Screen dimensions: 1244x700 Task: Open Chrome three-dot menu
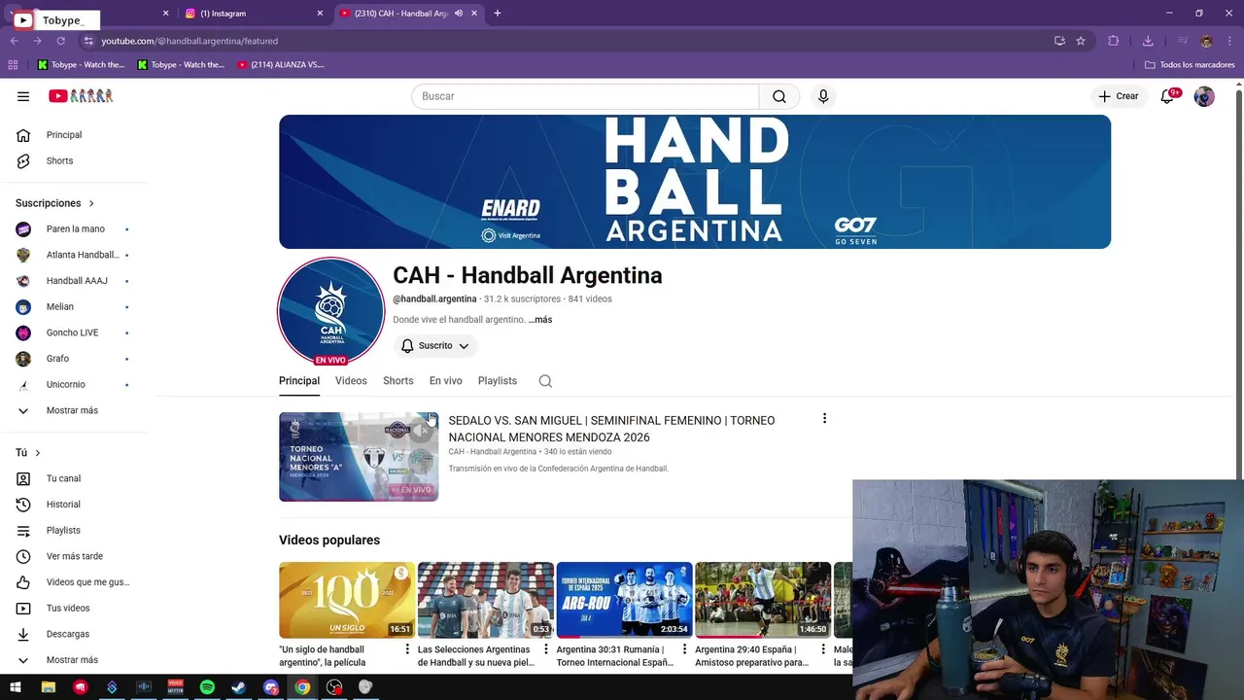coord(1230,41)
